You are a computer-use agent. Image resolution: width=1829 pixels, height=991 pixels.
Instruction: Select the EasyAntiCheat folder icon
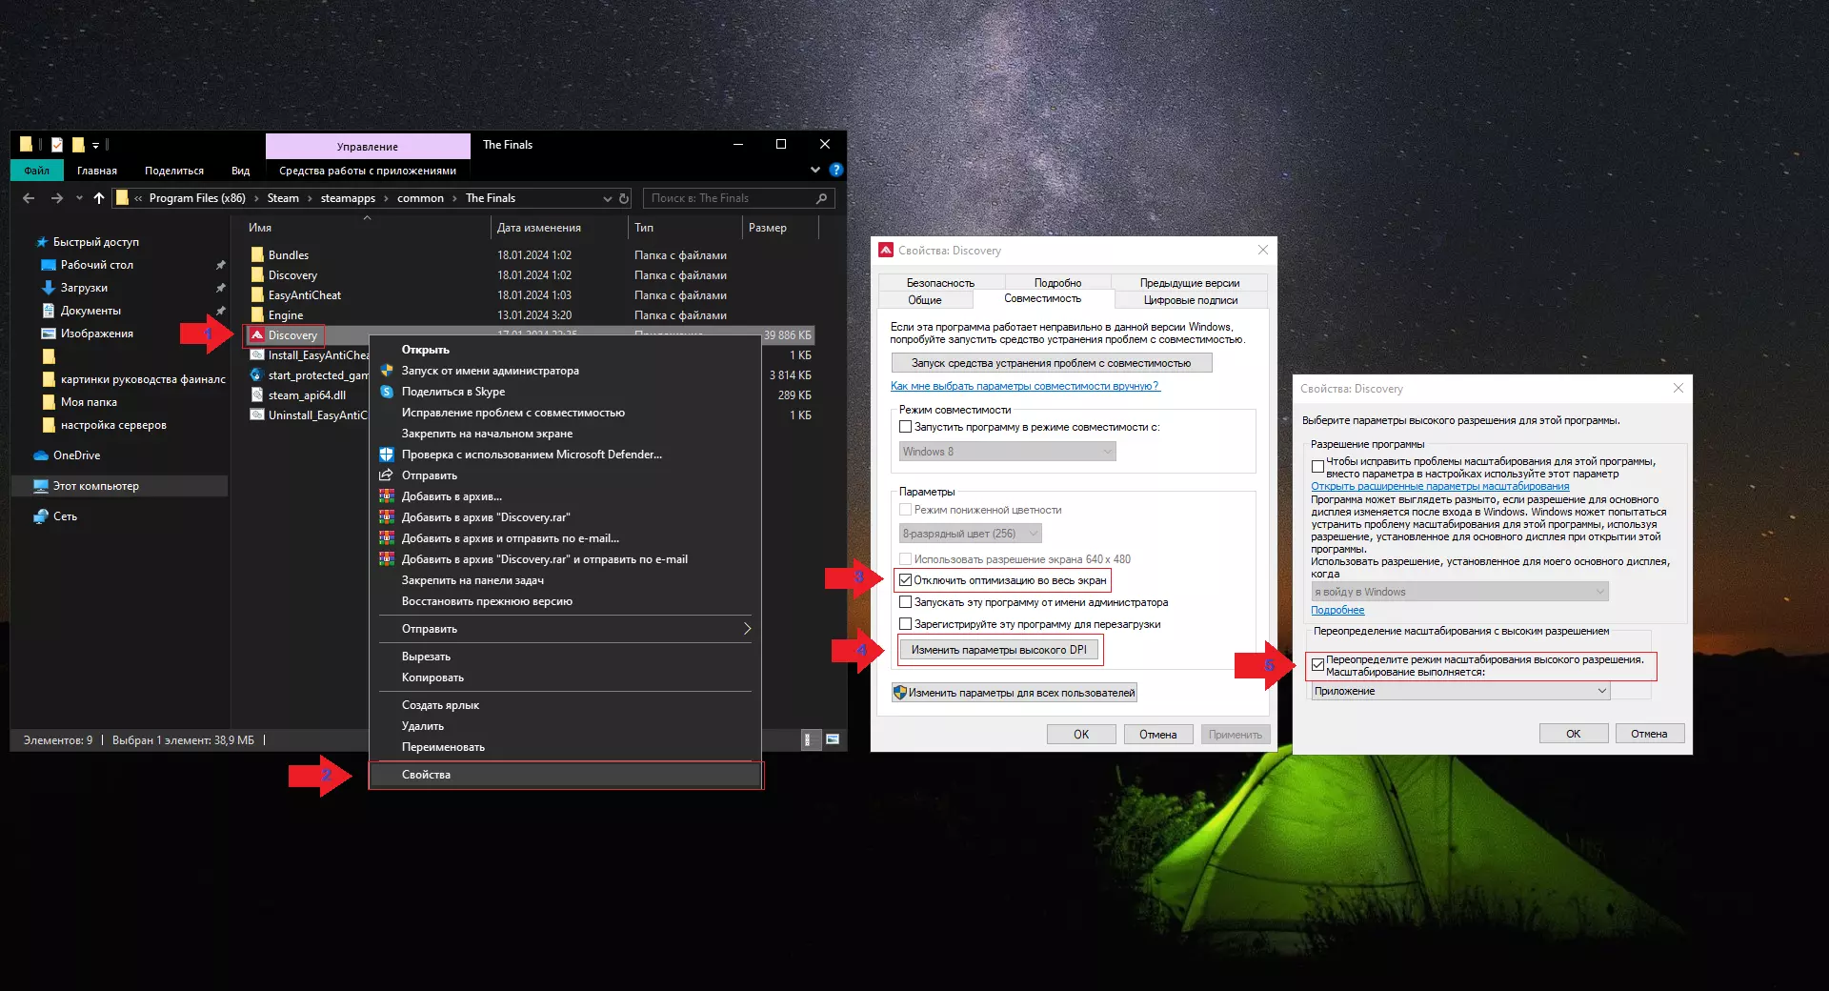[x=257, y=294]
